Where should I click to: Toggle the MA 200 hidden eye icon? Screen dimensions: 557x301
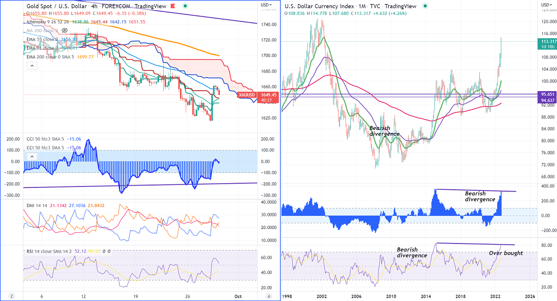[64, 30]
